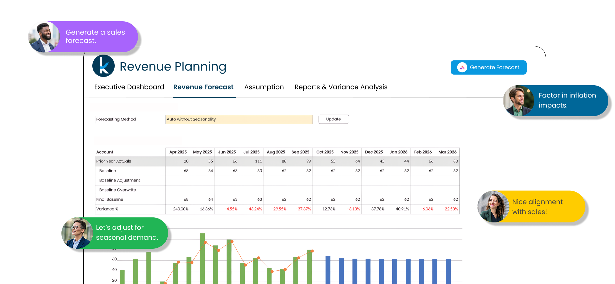This screenshot has height=284, width=615.
Task: Click avatar beside 'Factor in inflation impacts'
Action: [x=518, y=101]
